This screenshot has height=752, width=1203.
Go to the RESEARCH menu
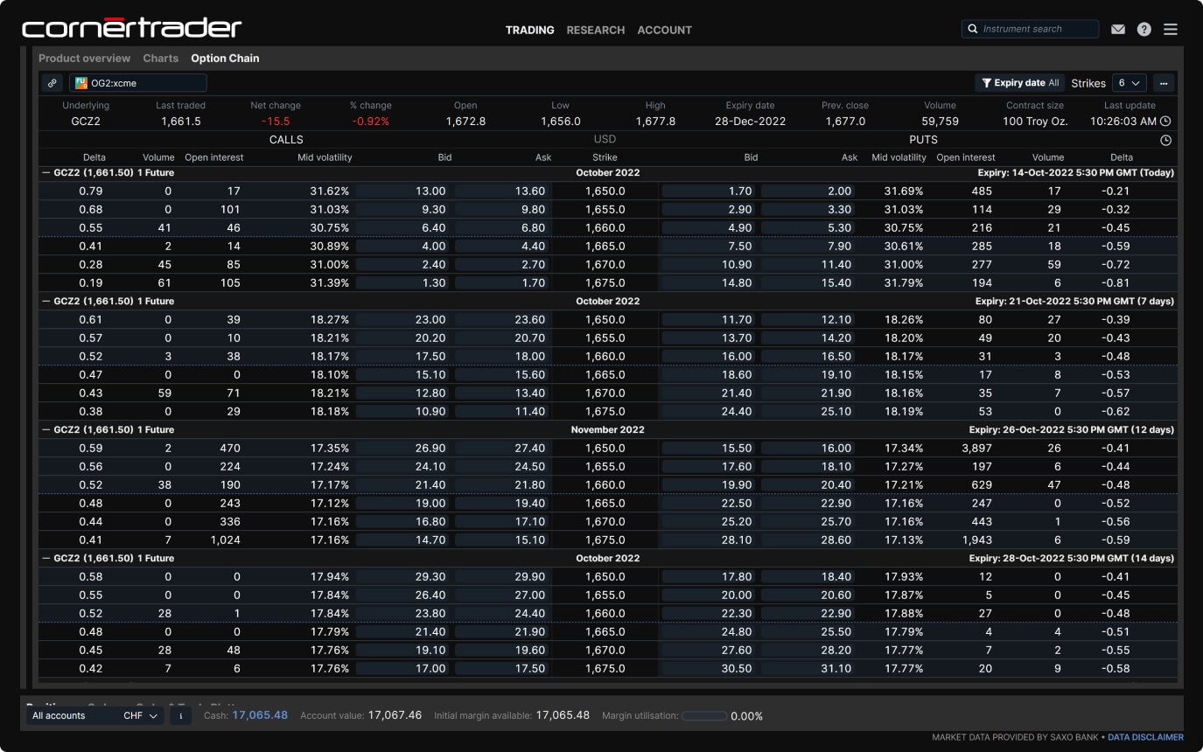coord(595,30)
